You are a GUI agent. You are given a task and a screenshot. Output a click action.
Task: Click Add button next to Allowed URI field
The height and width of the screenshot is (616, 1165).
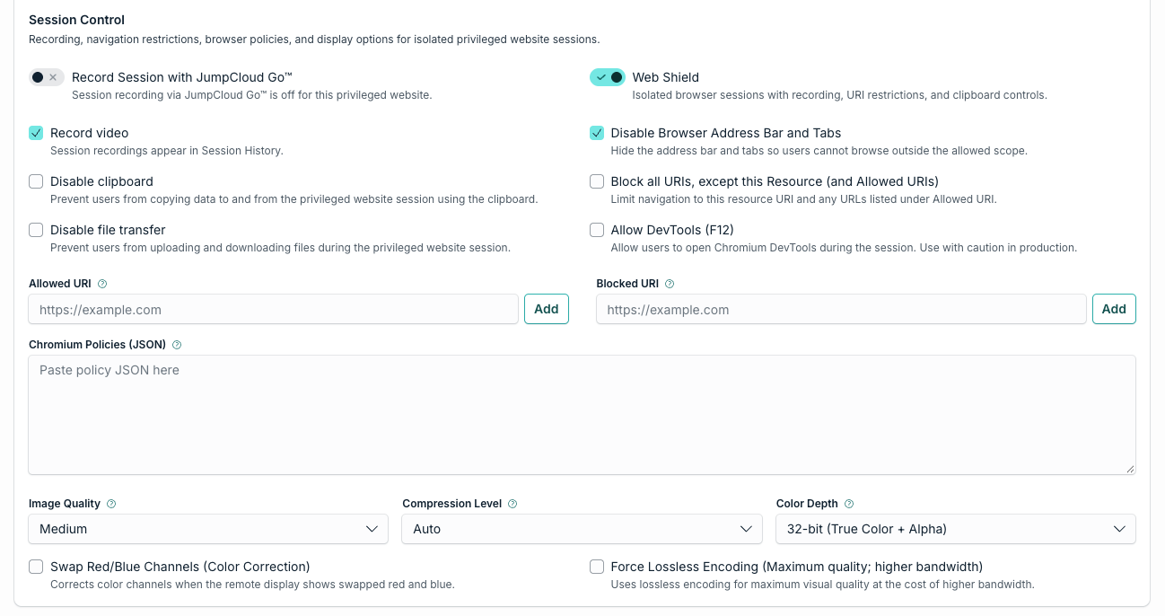(x=547, y=309)
